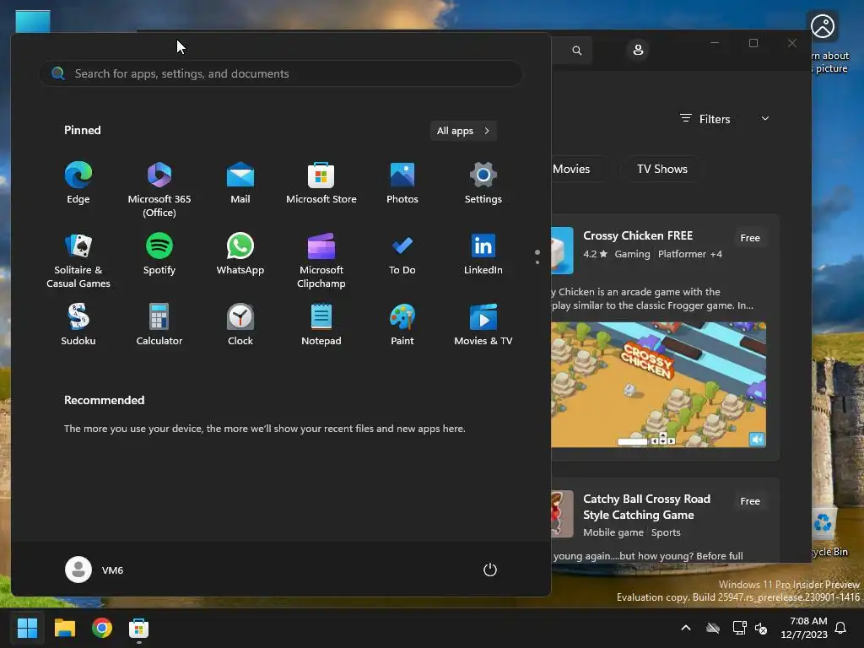The width and height of the screenshot is (864, 648).
Task: Open Movies & TV app
Action: tap(483, 325)
